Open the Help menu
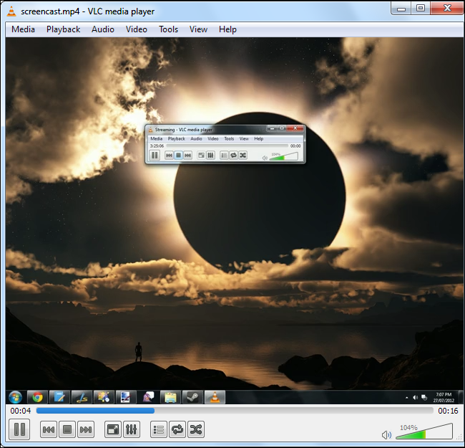 point(227,29)
